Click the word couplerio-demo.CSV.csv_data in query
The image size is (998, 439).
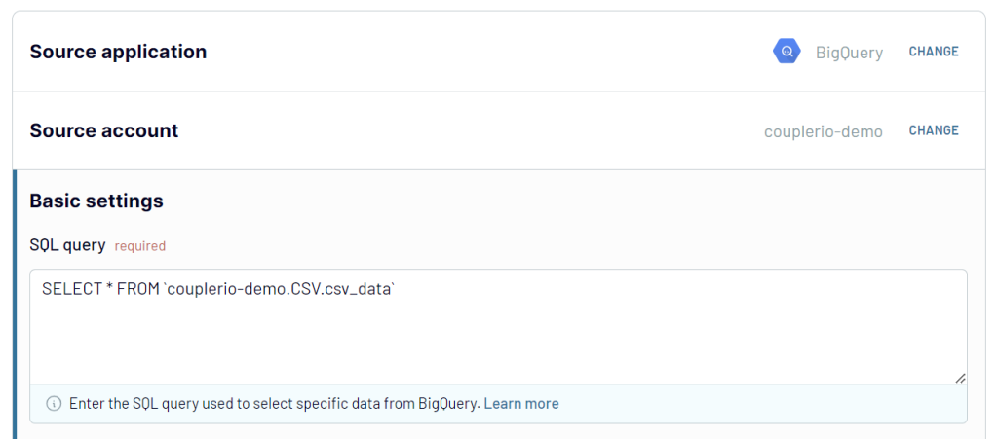280,290
